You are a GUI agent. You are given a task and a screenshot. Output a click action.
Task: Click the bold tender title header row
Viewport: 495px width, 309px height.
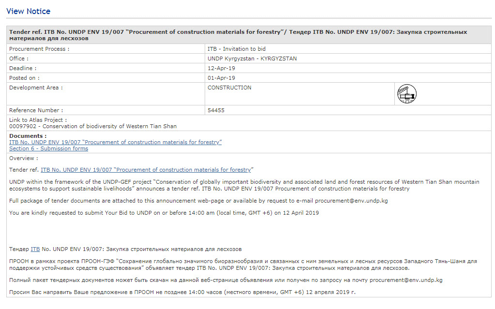(x=238, y=35)
